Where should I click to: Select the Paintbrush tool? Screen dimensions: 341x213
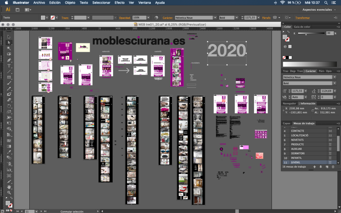9,83
